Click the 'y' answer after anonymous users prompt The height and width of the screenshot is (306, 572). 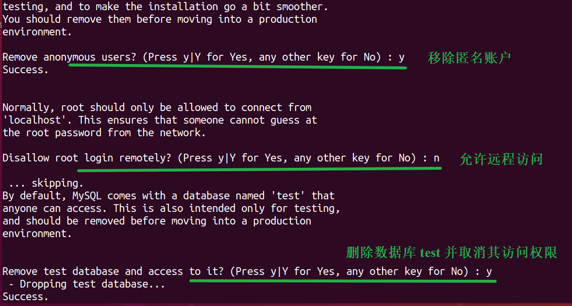(401, 58)
